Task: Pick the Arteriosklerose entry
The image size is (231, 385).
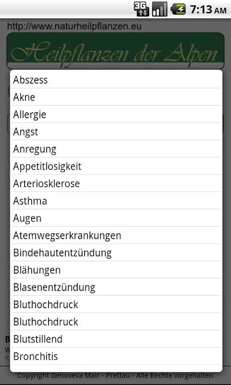Action: (116, 183)
